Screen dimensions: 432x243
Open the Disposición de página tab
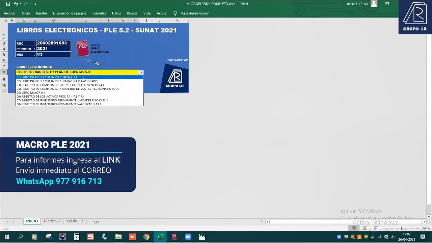click(x=70, y=13)
